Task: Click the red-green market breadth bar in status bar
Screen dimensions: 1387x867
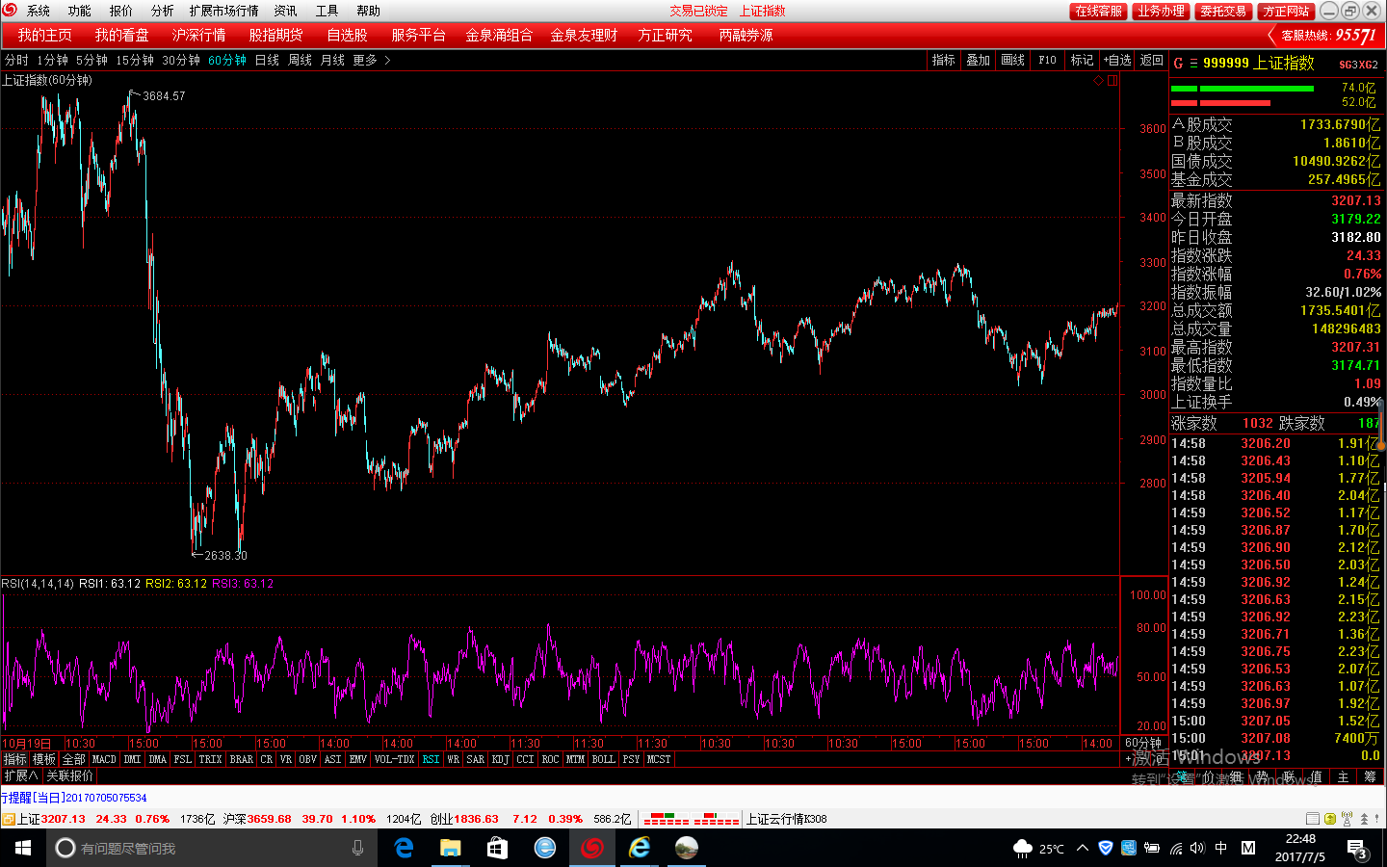Action: 691,819
